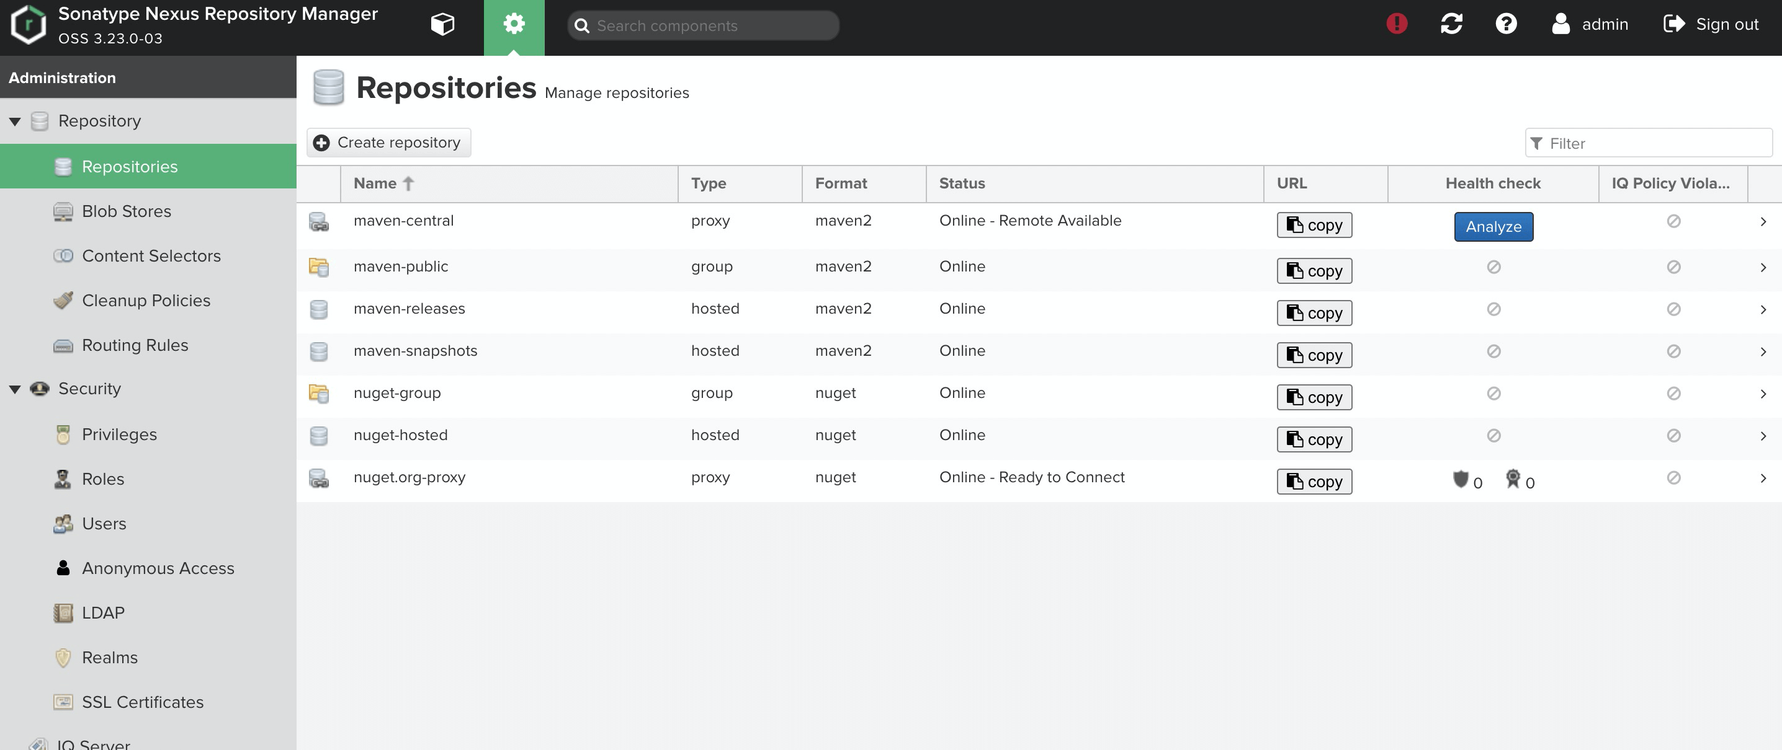The width and height of the screenshot is (1782, 750).
Task: Copy URL of maven-snapshots
Action: click(1314, 355)
